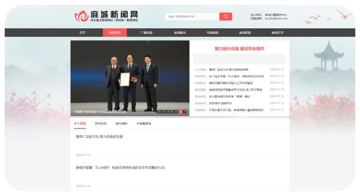Switch to the 国内国际 tab

(x=121, y=123)
